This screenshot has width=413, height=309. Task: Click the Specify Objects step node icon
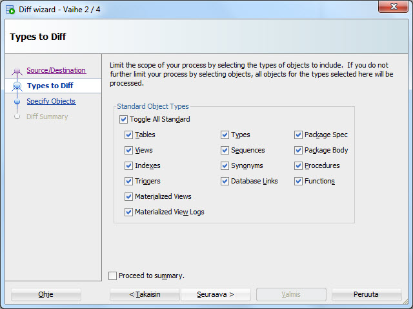(17, 102)
